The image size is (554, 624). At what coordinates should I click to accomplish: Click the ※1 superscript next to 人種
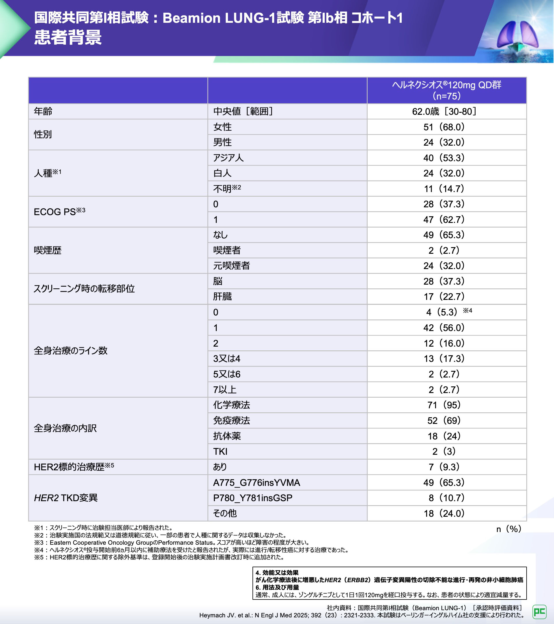click(x=57, y=172)
